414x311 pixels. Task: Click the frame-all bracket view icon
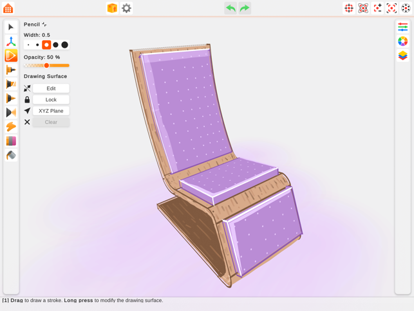[391, 8]
